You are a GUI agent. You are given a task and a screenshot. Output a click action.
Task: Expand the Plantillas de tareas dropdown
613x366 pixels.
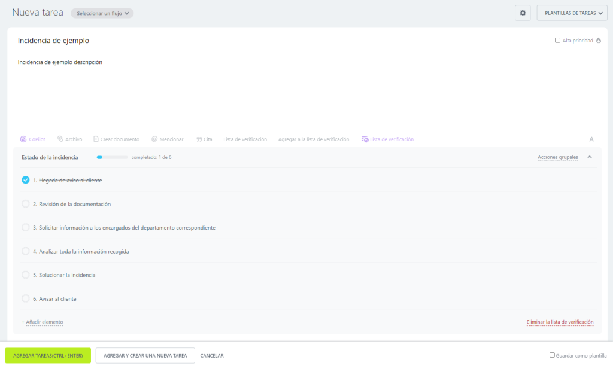[571, 13]
